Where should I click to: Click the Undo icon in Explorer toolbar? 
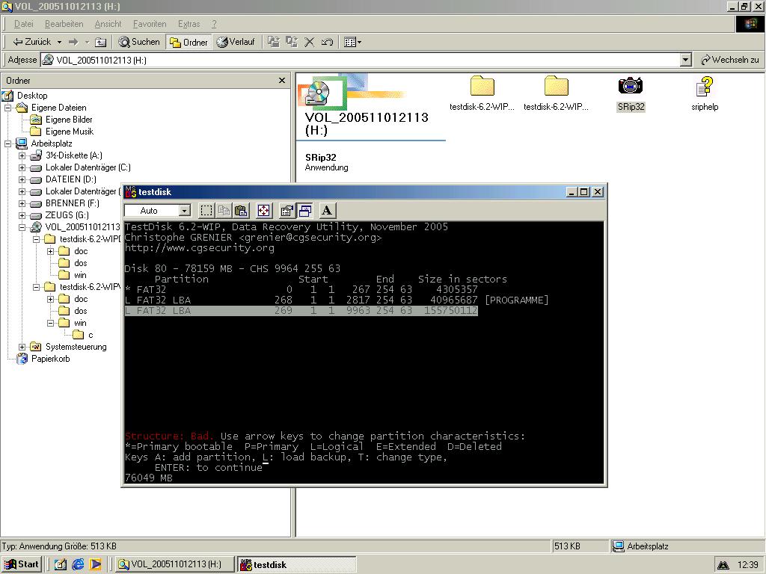pyautogui.click(x=327, y=42)
